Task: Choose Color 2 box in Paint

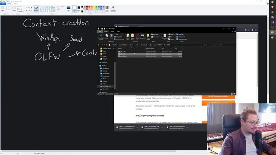Action: [x=78, y=9]
